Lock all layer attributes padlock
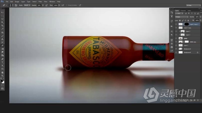 tap(188, 21)
